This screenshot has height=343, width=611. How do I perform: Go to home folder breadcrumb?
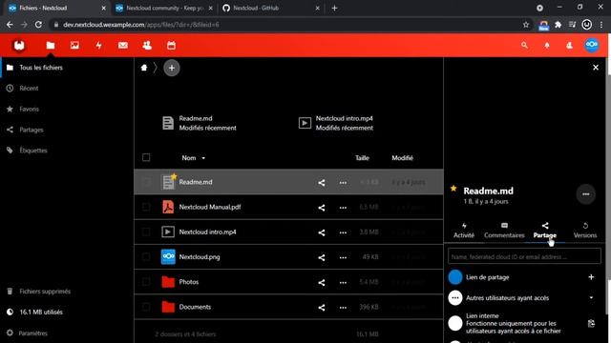144,68
